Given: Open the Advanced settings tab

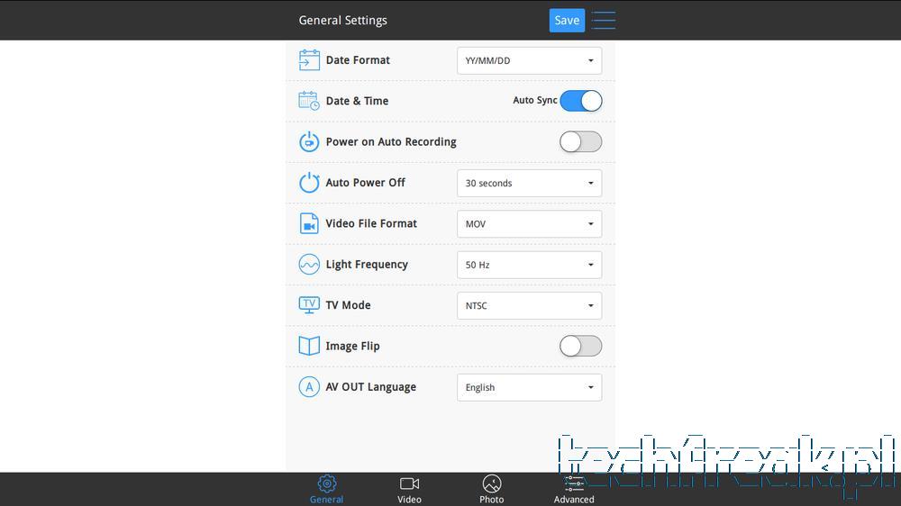Looking at the screenshot, I should [574, 490].
